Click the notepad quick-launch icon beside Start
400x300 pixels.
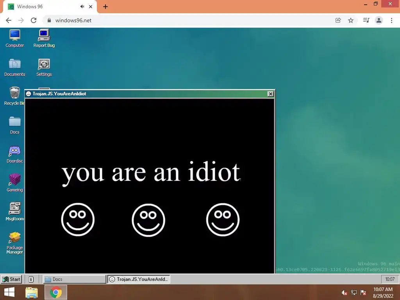pyautogui.click(x=31, y=279)
